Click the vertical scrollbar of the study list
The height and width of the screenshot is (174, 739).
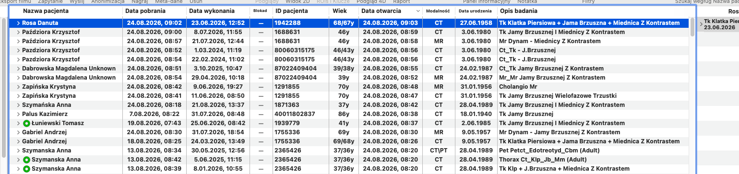[692, 96]
